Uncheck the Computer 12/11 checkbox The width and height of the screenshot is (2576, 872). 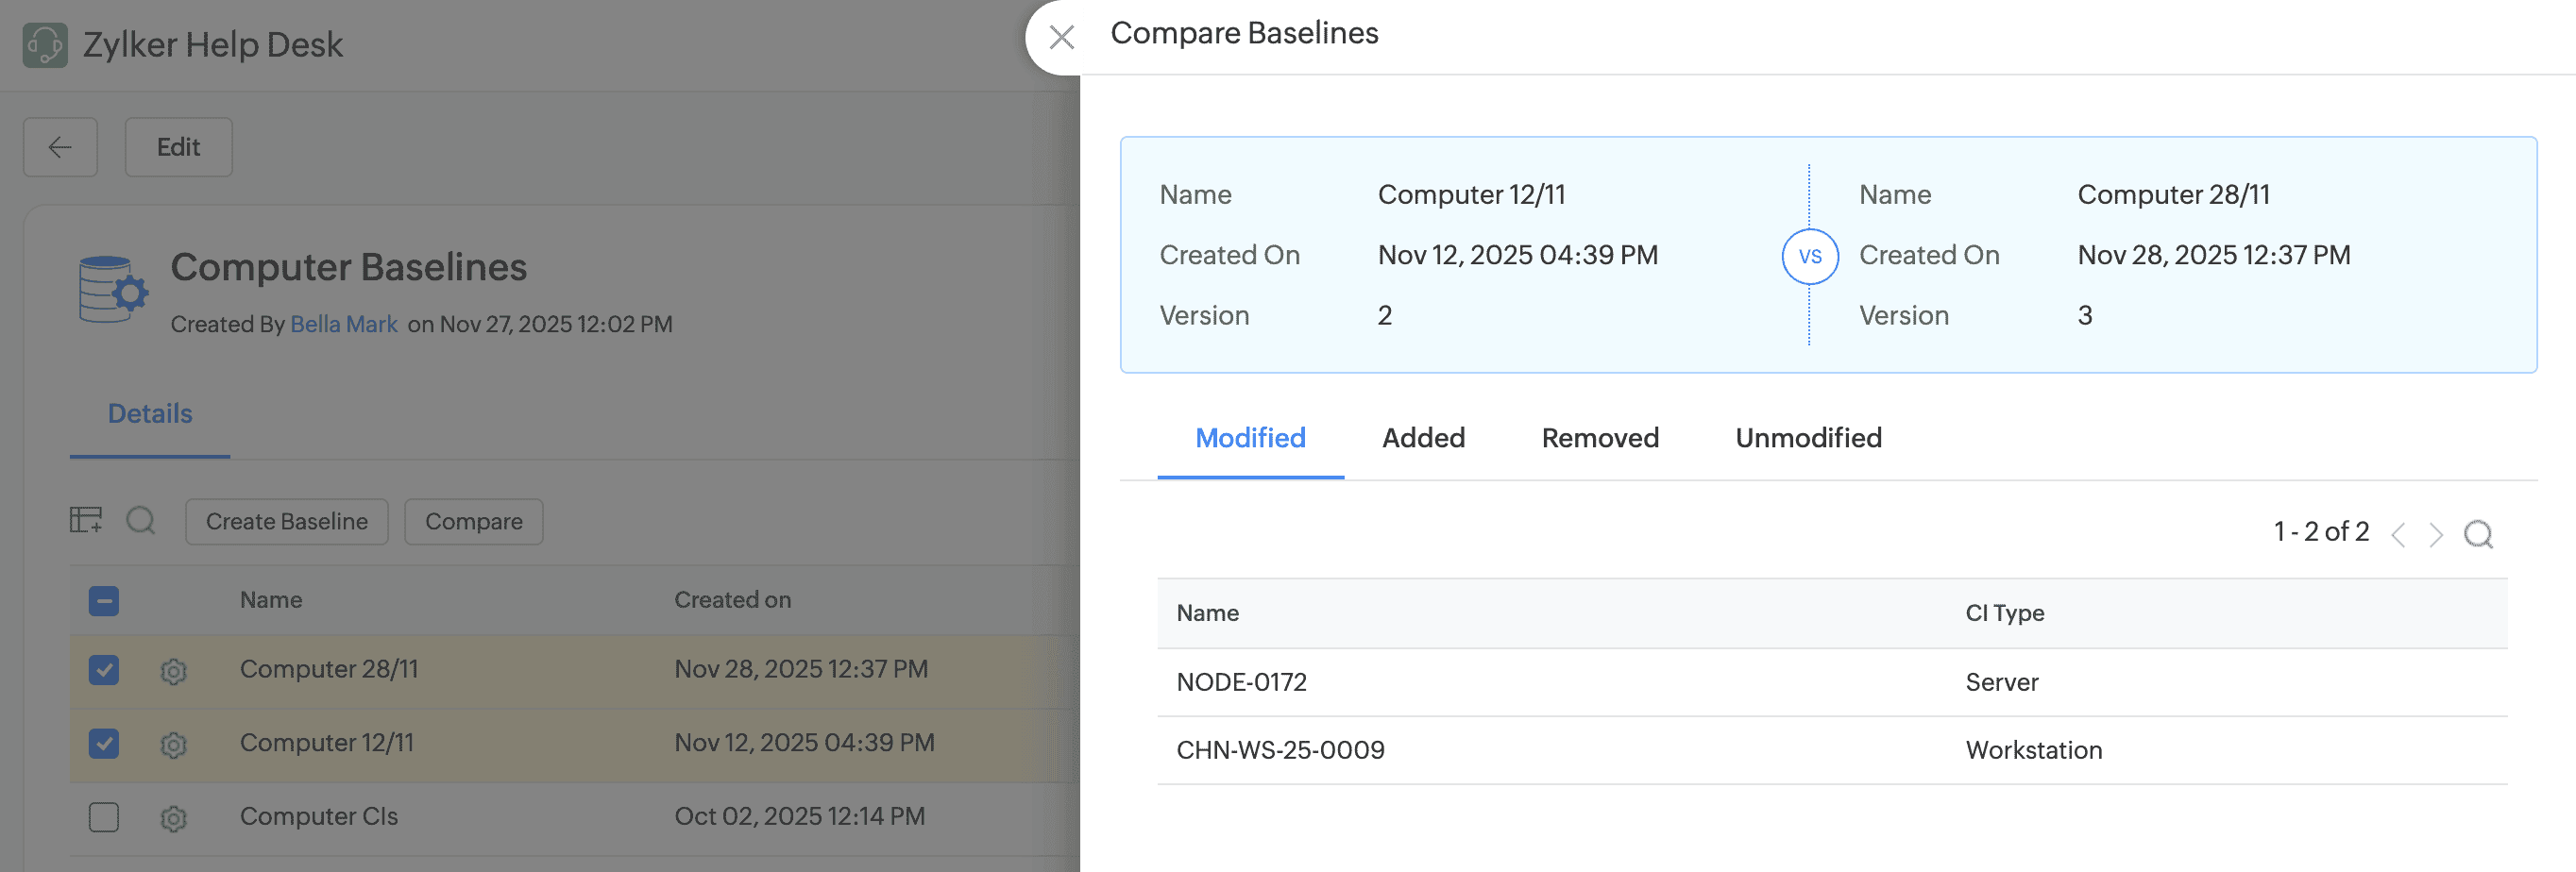[x=104, y=743]
